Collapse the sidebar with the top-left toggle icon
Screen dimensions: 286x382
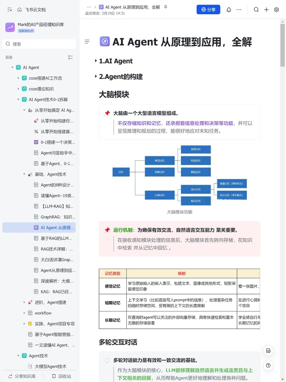click(10, 10)
